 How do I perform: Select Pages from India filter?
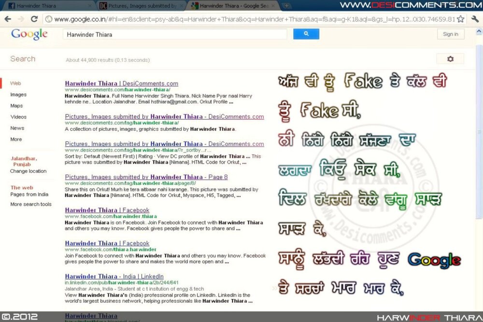pos(29,194)
